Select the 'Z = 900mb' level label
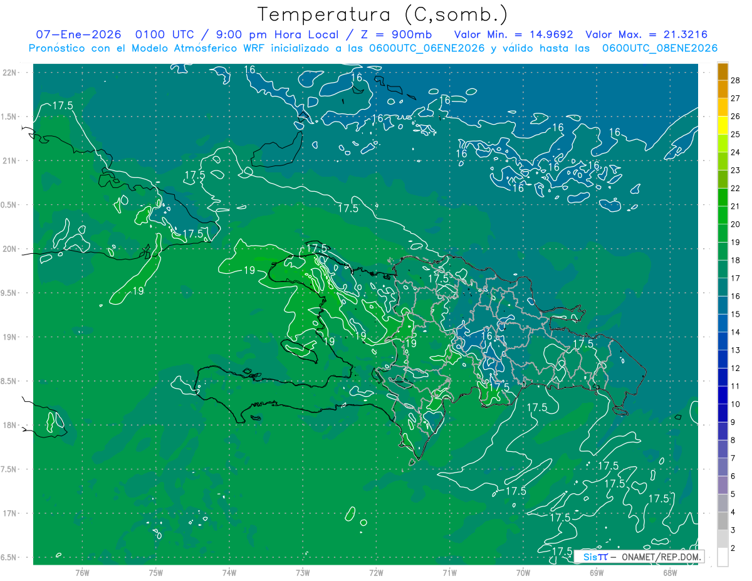The image size is (752, 581). pos(397,34)
